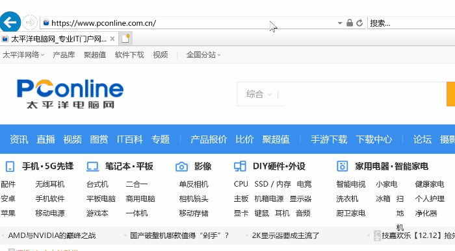Screen dimensions: 455x251
Task: Open 手游下载 in the nav bar
Action: tap(329, 139)
